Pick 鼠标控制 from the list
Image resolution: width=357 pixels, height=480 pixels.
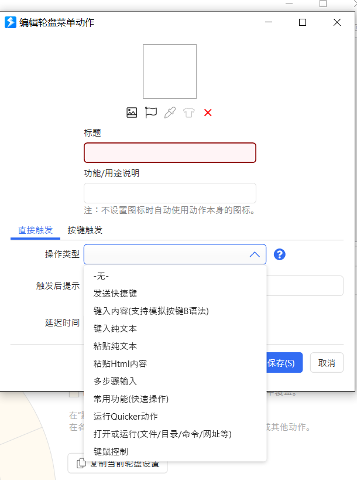pyautogui.click(x=111, y=451)
